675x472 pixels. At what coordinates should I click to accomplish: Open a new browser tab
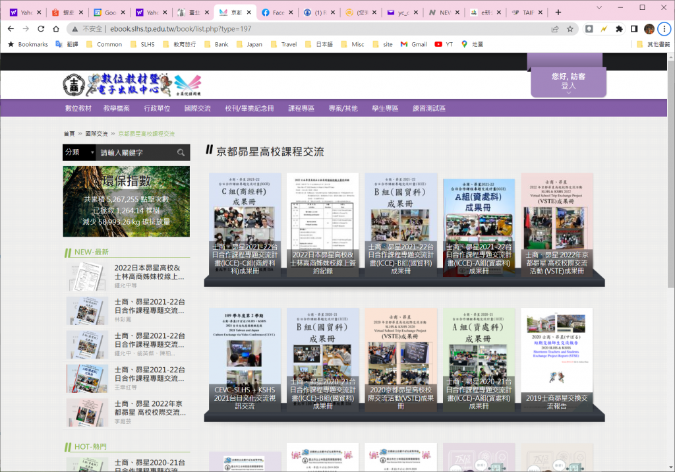pyautogui.click(x=558, y=13)
